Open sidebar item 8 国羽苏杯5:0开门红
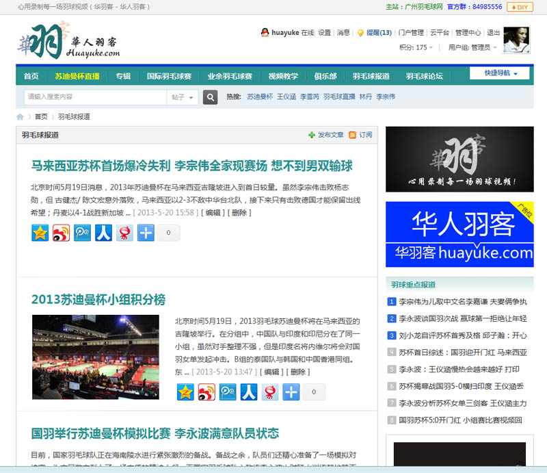547x473 pixels. pos(460,420)
